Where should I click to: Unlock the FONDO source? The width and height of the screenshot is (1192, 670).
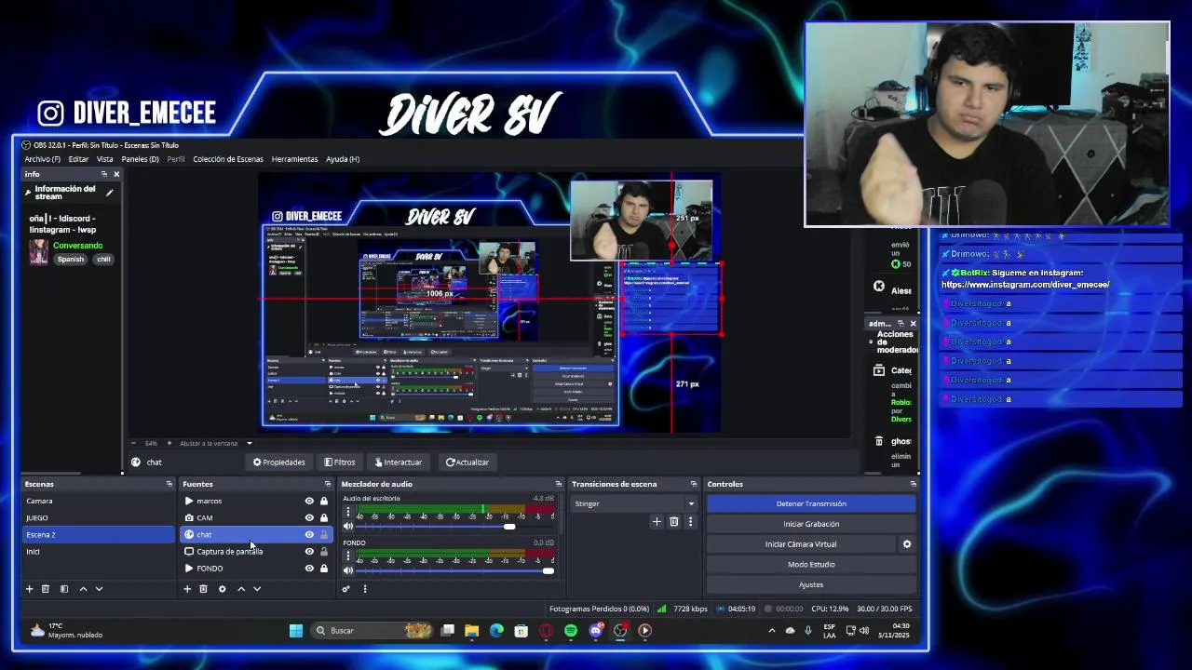tap(324, 569)
